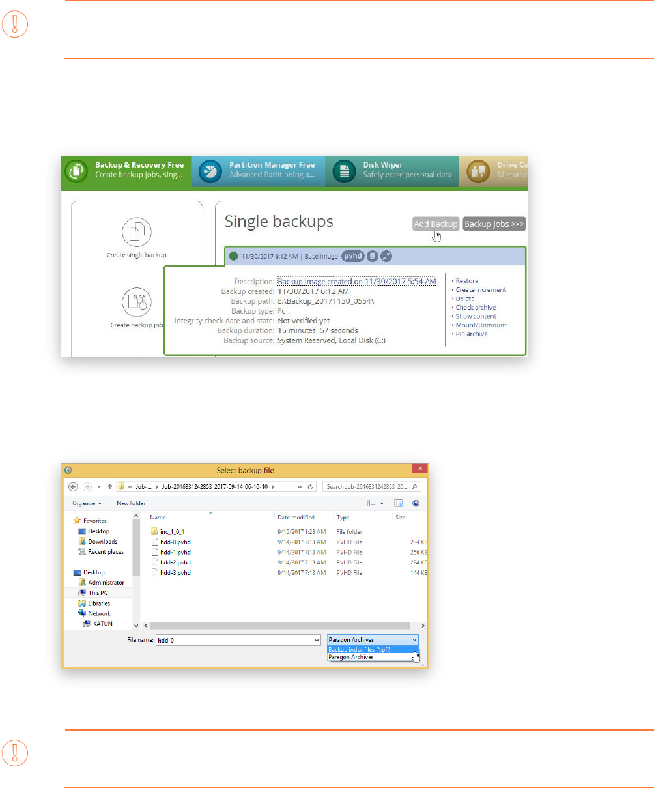
Task: Choose Paragon Archives option in list
Action: (372, 657)
